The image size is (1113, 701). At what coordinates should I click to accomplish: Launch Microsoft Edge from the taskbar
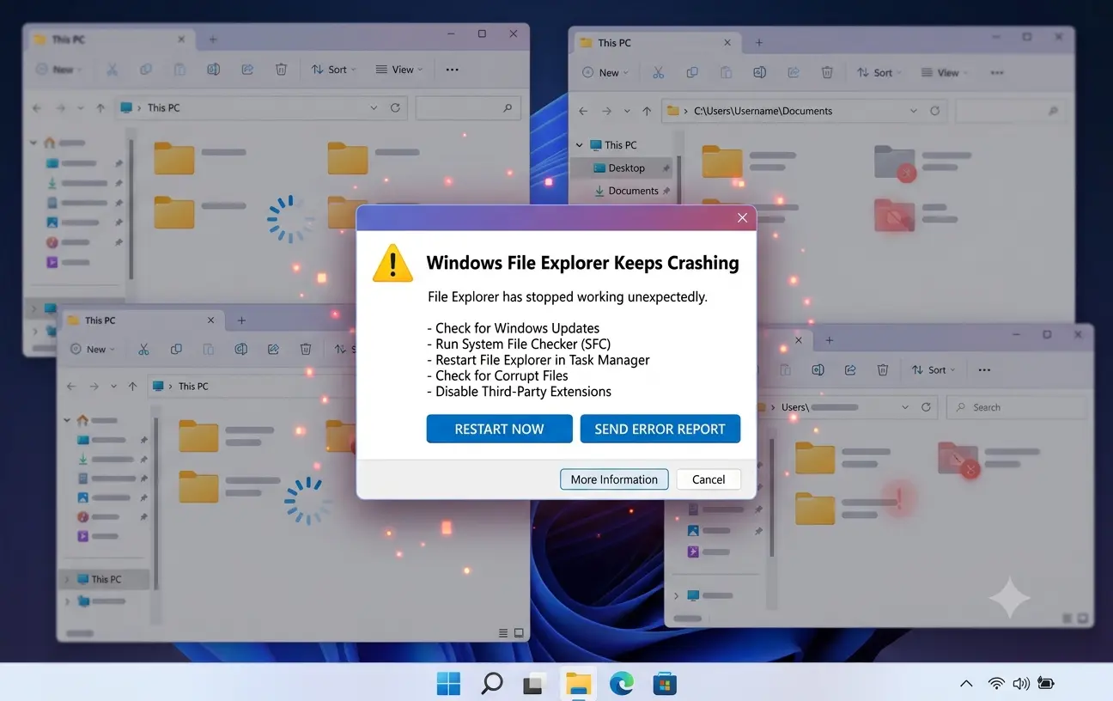(x=622, y=684)
